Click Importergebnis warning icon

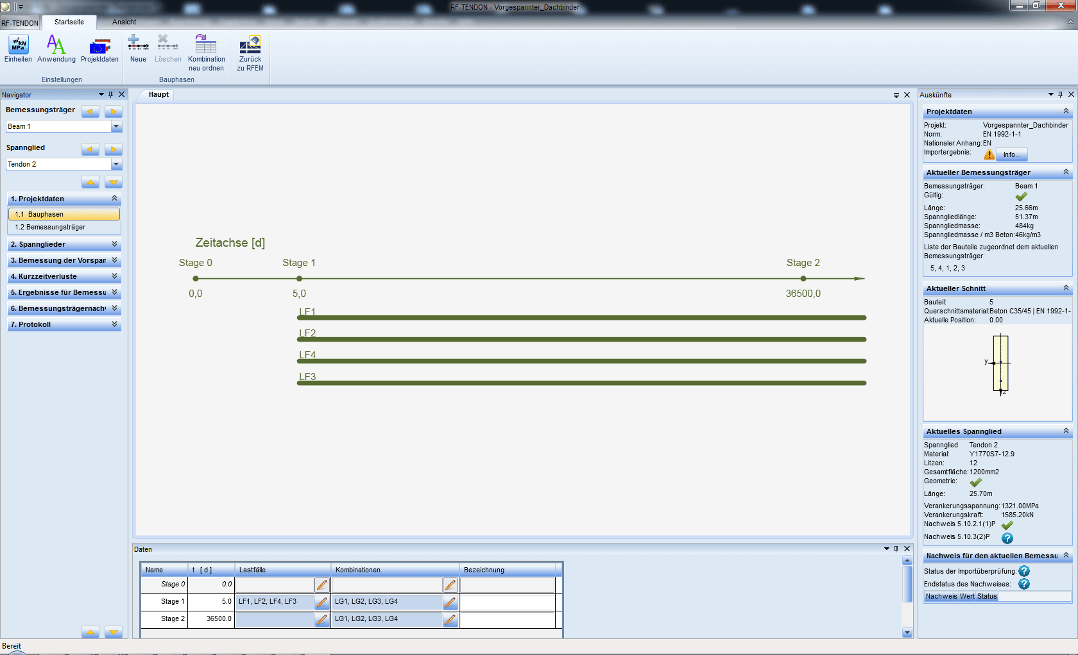coord(989,154)
